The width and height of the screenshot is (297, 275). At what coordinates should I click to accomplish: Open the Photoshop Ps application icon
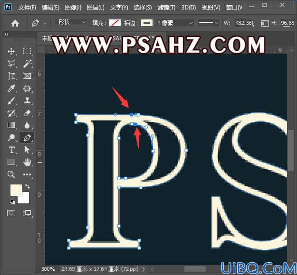point(8,7)
